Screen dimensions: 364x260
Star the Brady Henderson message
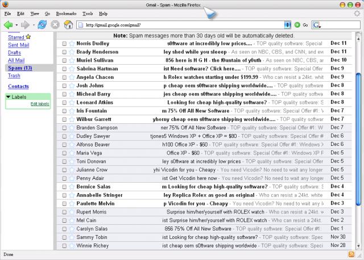pos(72,52)
